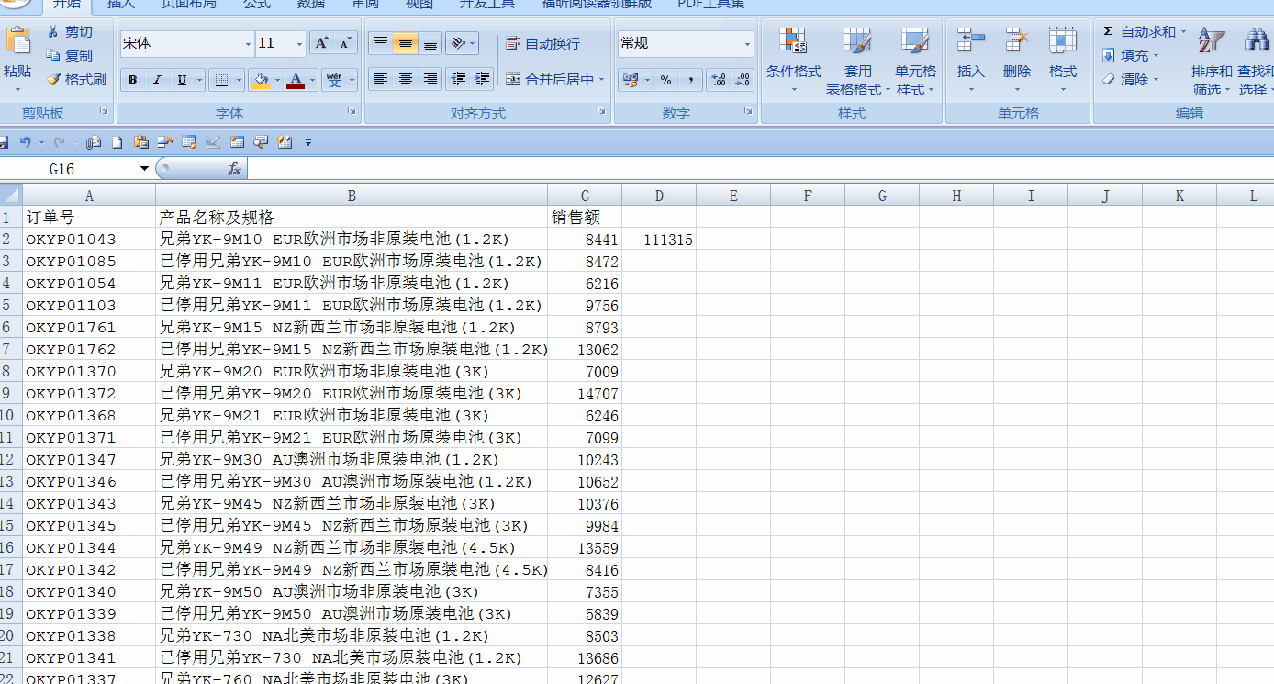This screenshot has width=1274, height=684.
Task: Open the 字体 group dialog launcher
Action: [x=352, y=111]
